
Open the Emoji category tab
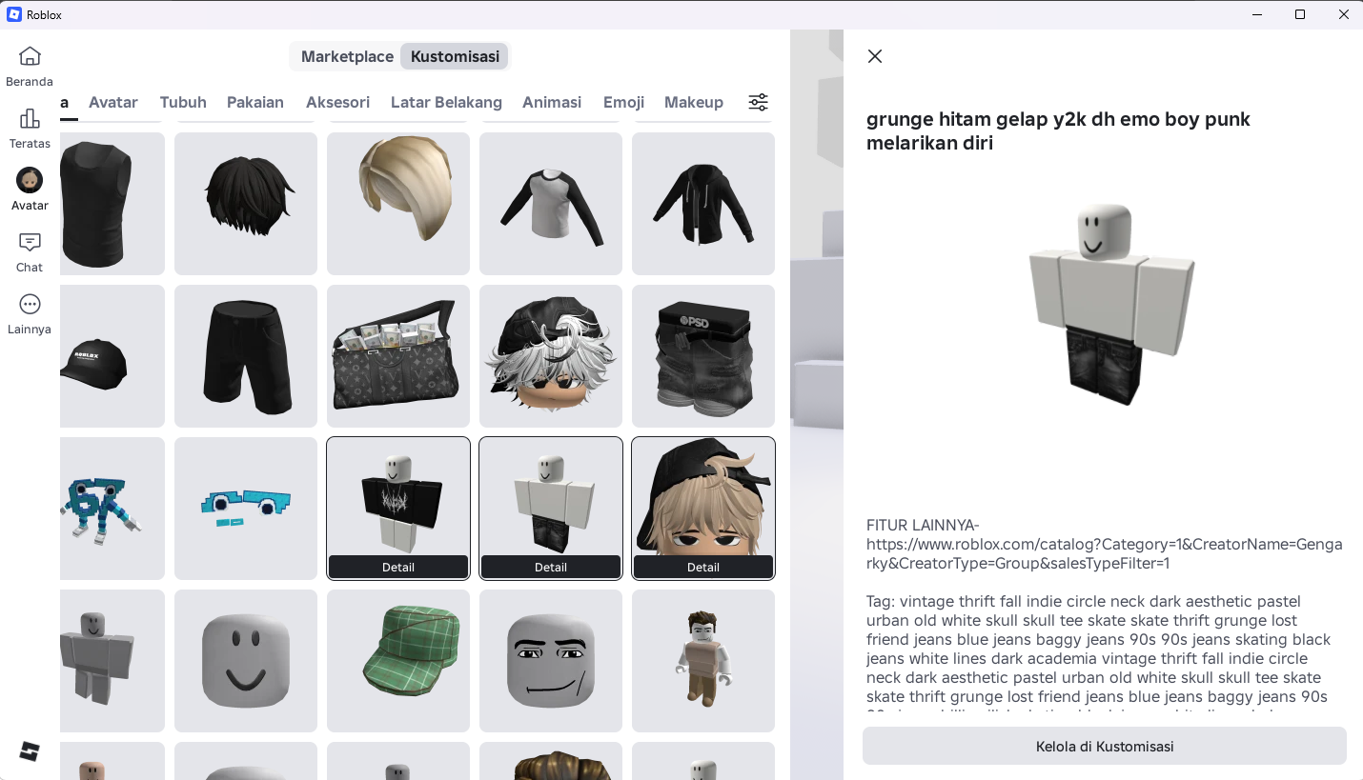[x=623, y=102]
